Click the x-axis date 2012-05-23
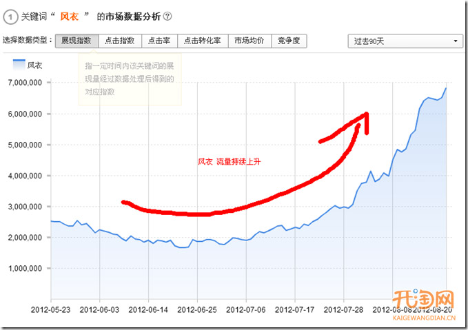468x330 pixels. pyautogui.click(x=50, y=310)
